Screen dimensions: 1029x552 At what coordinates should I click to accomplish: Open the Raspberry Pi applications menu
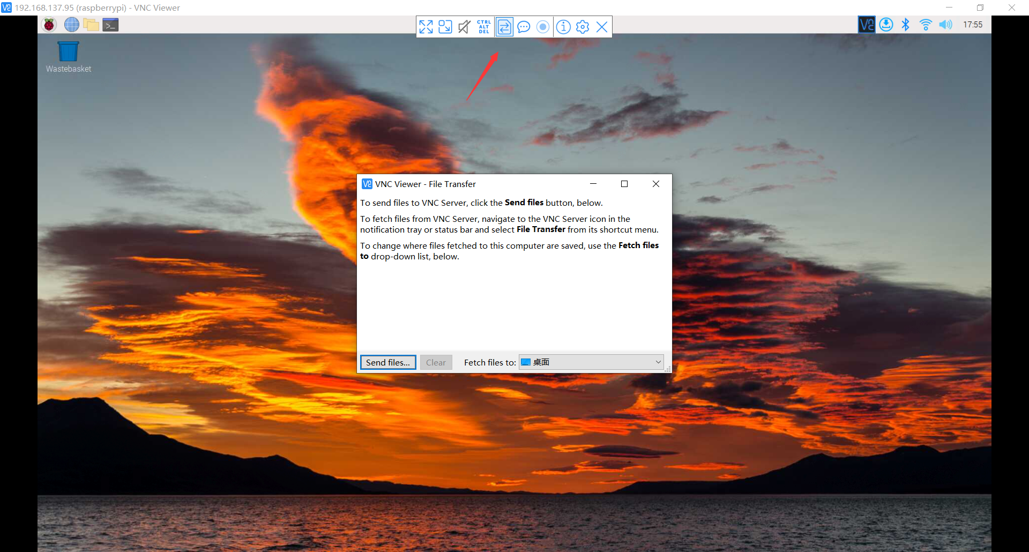pos(49,25)
